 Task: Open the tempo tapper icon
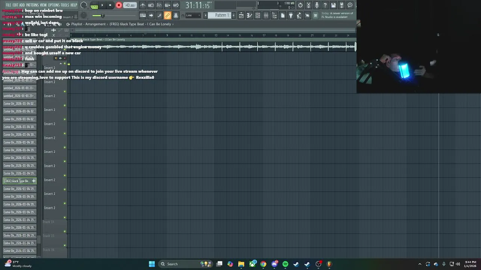click(x=299, y=15)
